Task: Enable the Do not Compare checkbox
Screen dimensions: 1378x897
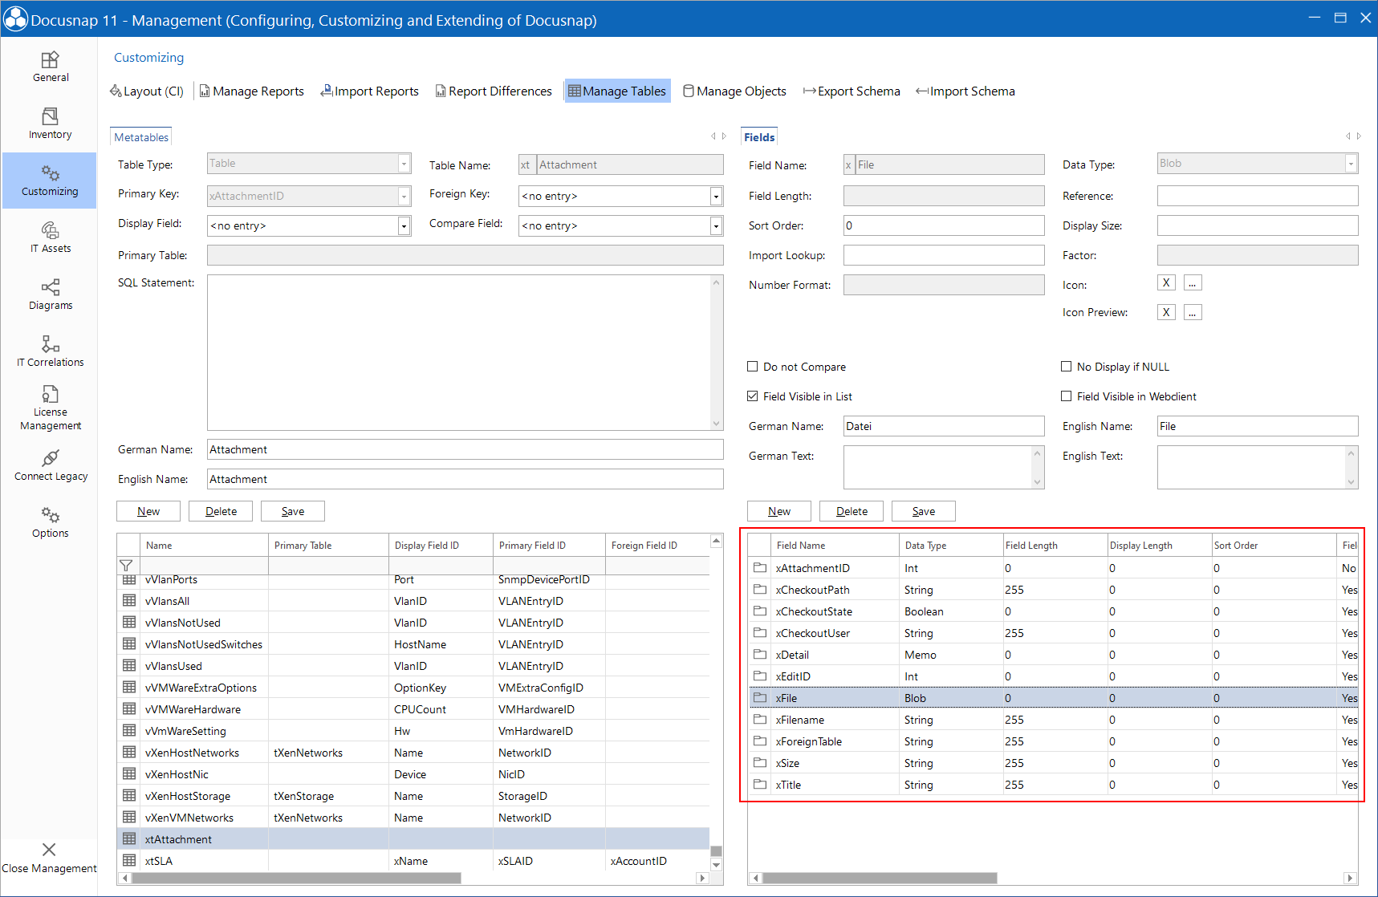Action: (753, 367)
